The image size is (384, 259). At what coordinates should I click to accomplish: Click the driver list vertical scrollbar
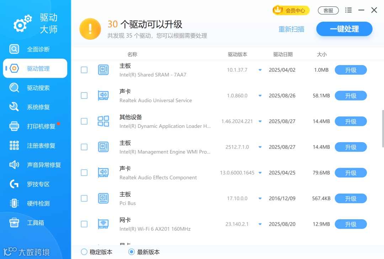[383, 129]
